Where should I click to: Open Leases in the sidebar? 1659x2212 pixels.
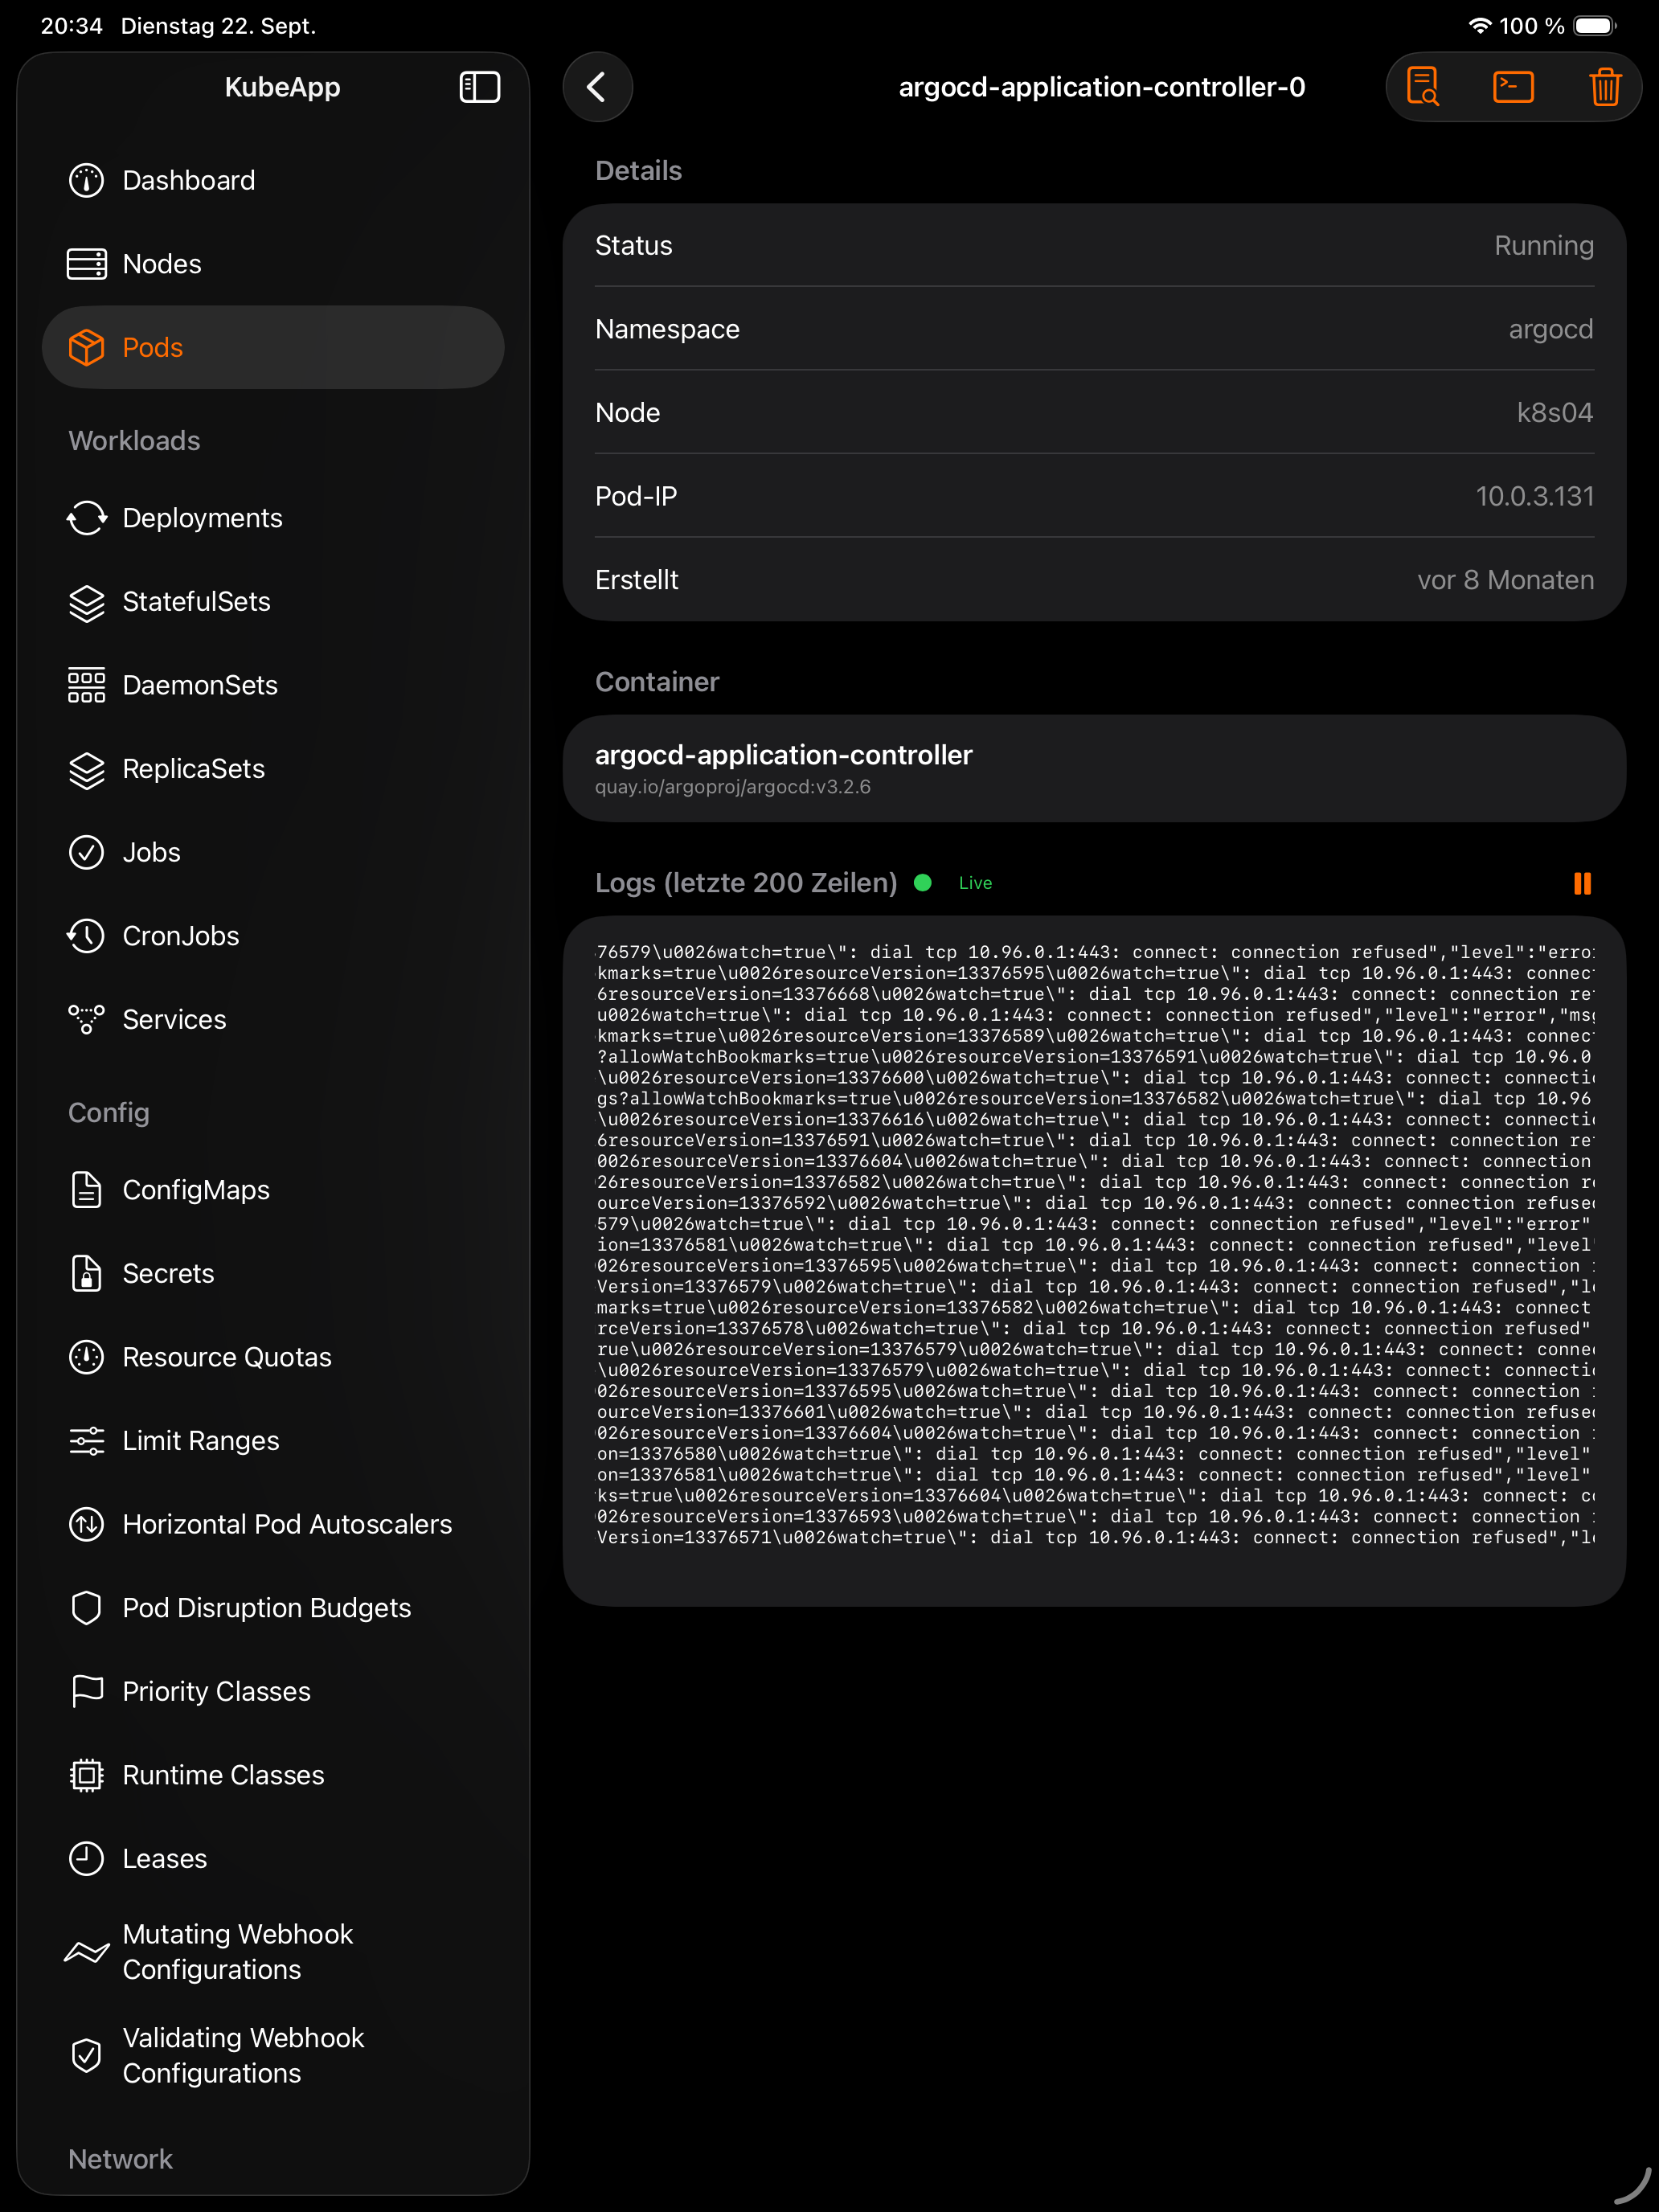click(272, 1859)
